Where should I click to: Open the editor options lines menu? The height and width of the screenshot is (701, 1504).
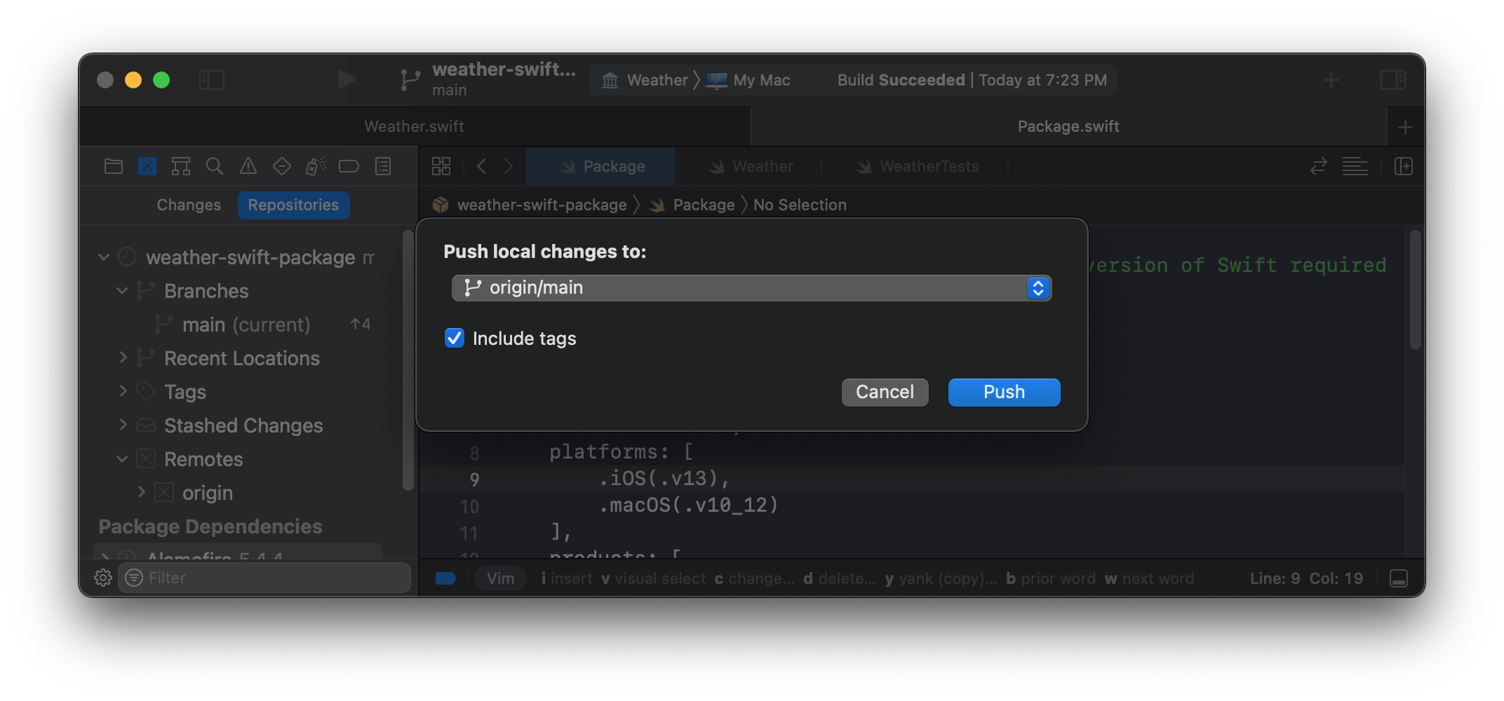point(1355,166)
